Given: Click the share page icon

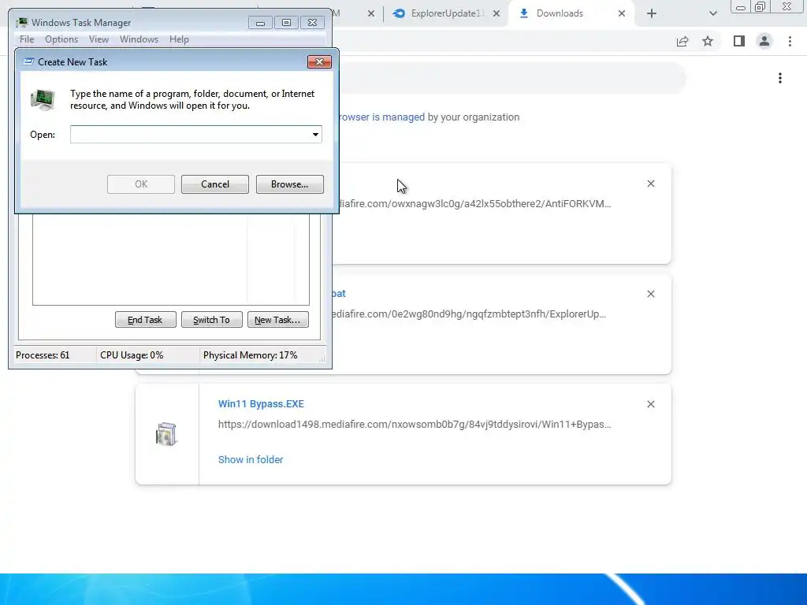Looking at the screenshot, I should pos(682,41).
